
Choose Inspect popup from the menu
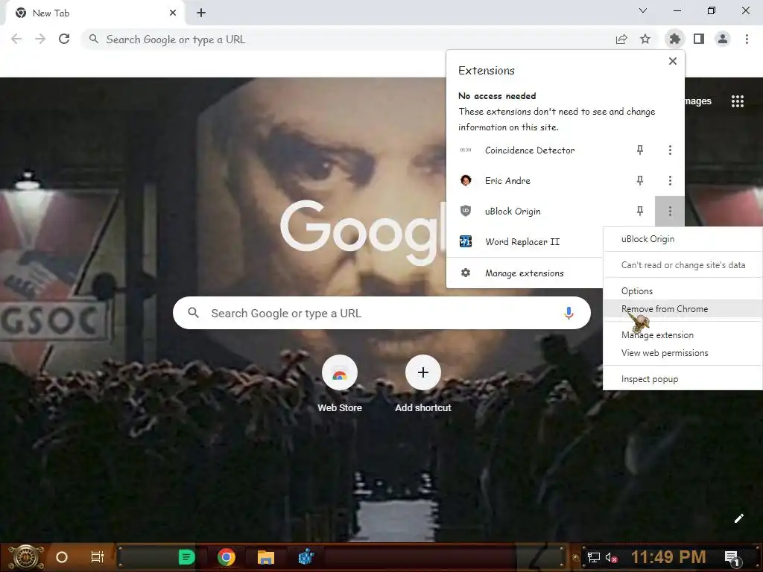click(683, 379)
